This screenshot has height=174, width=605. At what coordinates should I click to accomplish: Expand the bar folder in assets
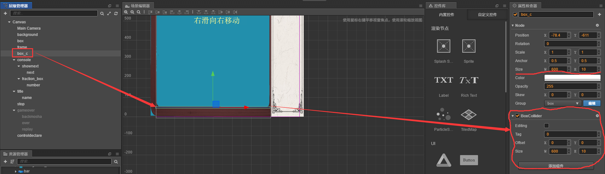click(x=16, y=171)
